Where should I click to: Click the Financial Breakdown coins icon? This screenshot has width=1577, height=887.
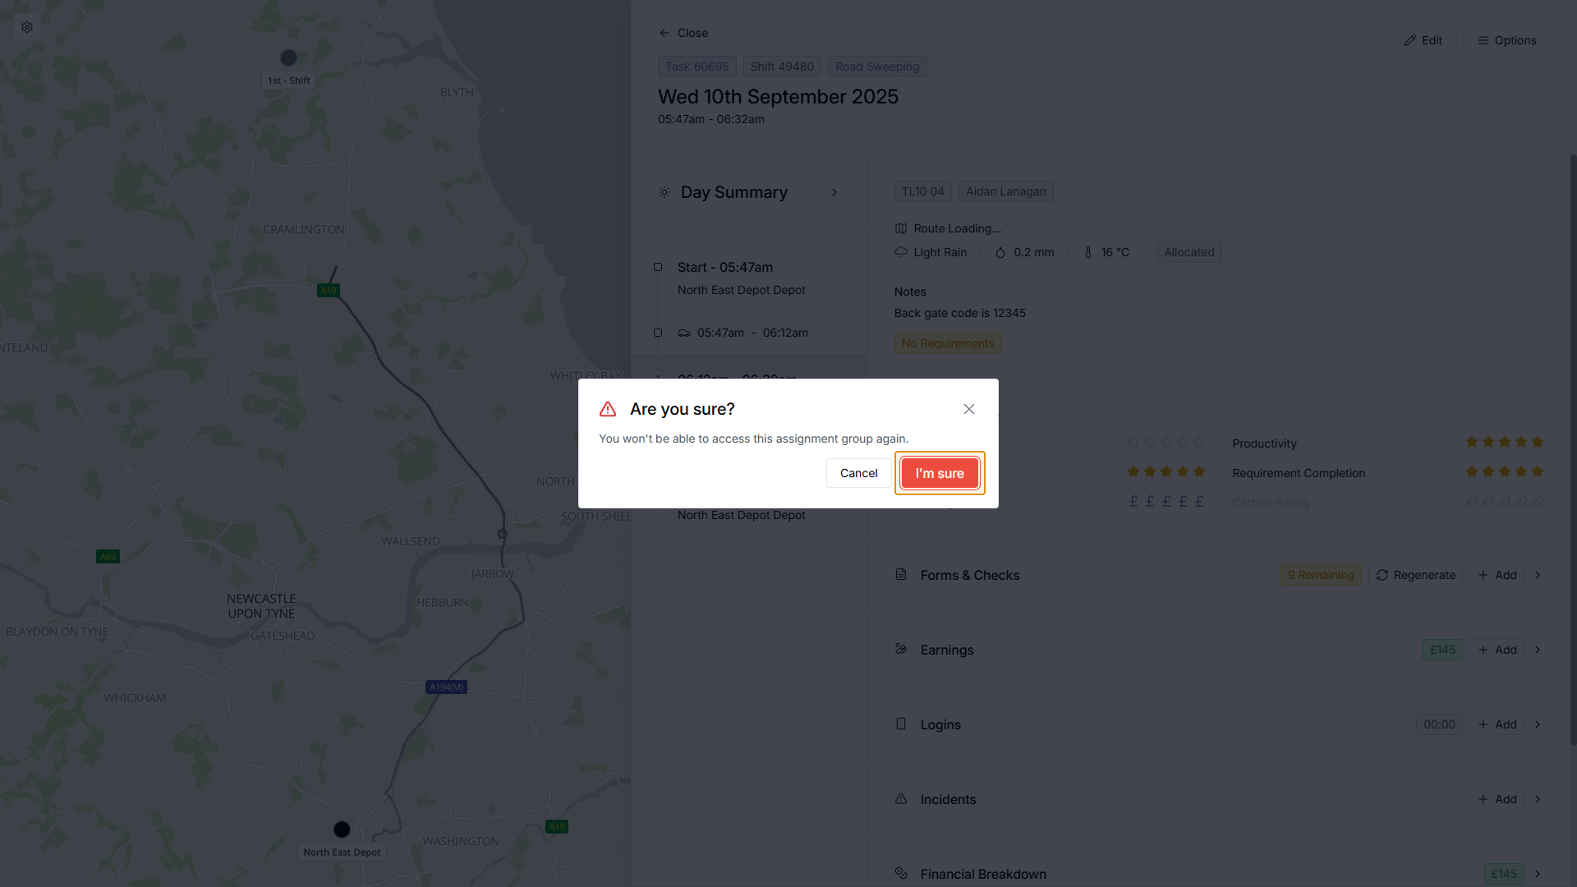(901, 873)
